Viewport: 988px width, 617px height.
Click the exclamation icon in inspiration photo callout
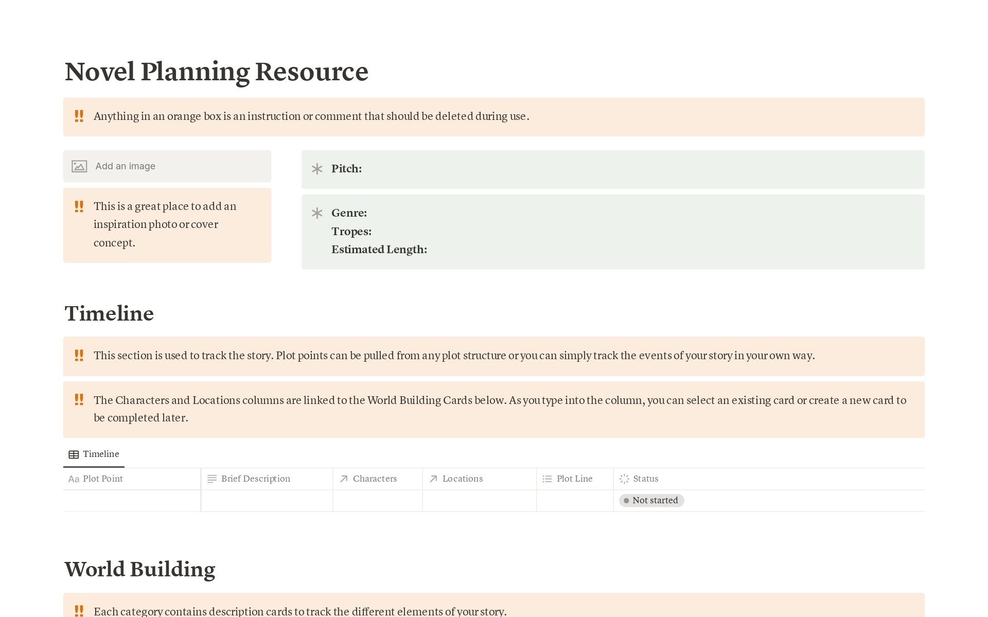(x=79, y=206)
